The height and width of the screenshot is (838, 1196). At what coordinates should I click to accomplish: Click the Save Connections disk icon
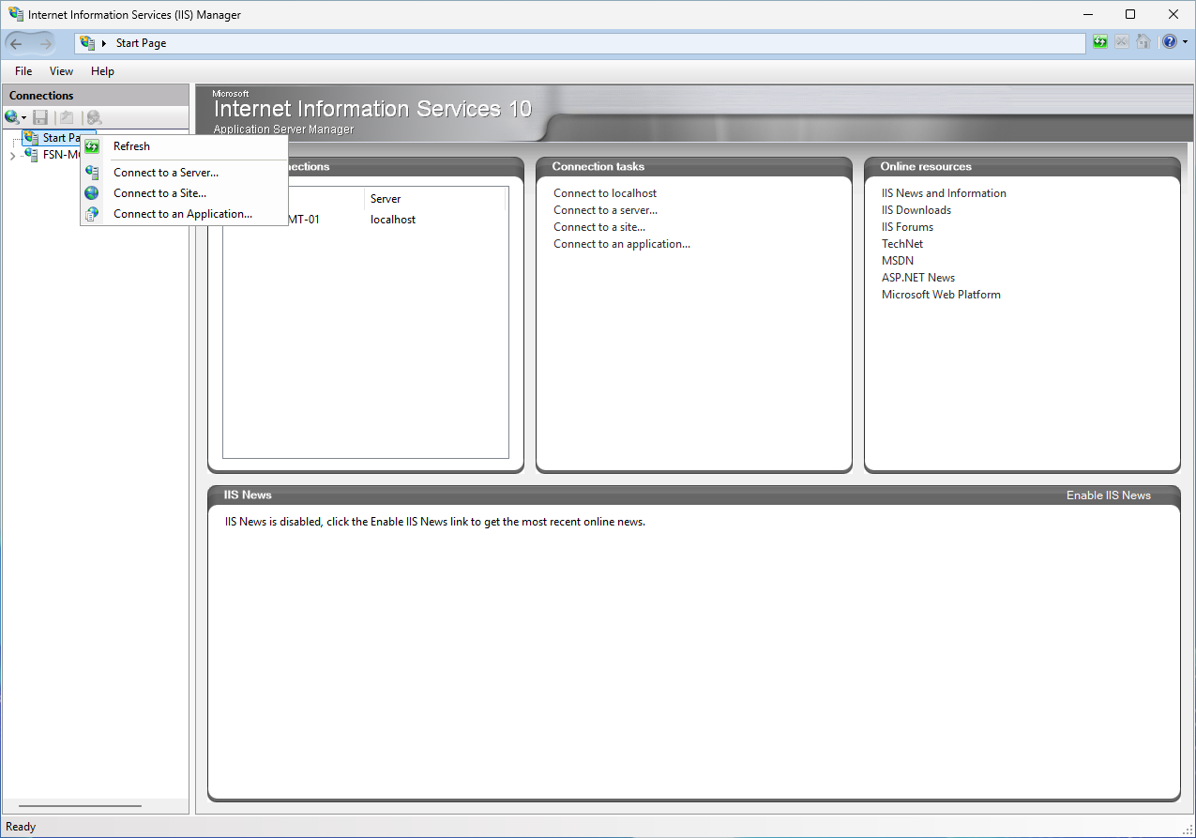coord(40,117)
